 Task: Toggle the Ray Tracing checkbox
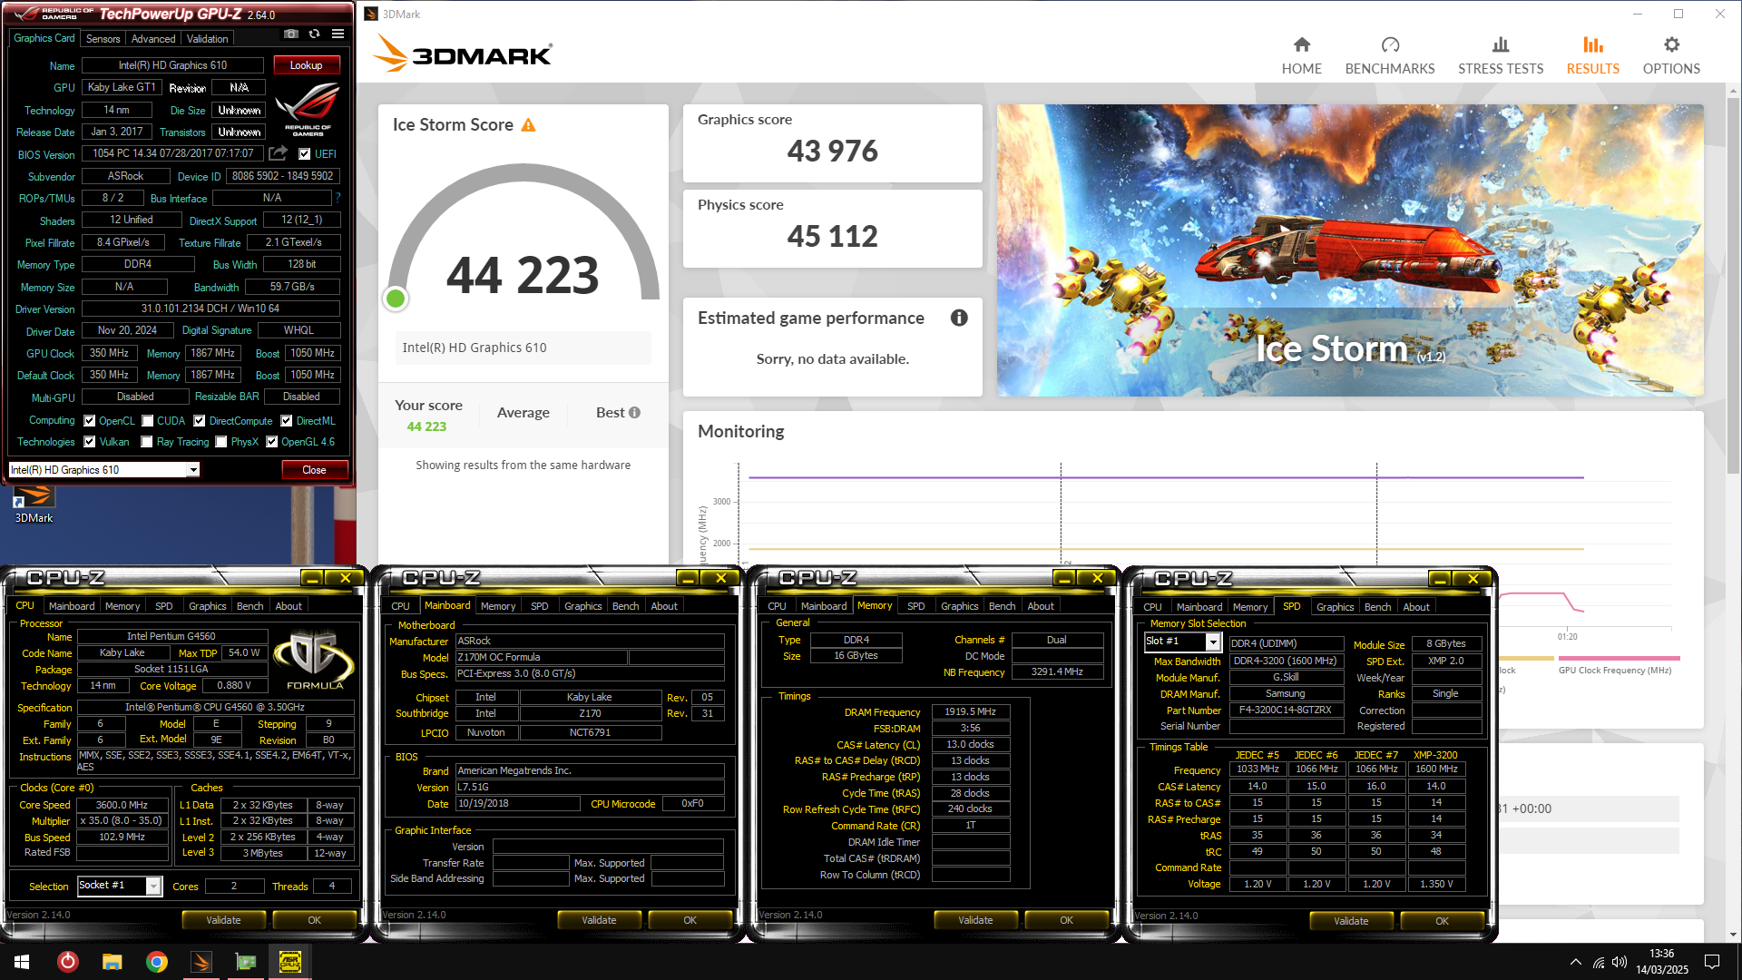point(147,442)
